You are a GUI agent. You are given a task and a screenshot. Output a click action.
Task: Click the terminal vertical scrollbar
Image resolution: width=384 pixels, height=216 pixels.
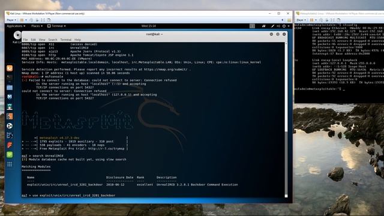tap(286, 120)
